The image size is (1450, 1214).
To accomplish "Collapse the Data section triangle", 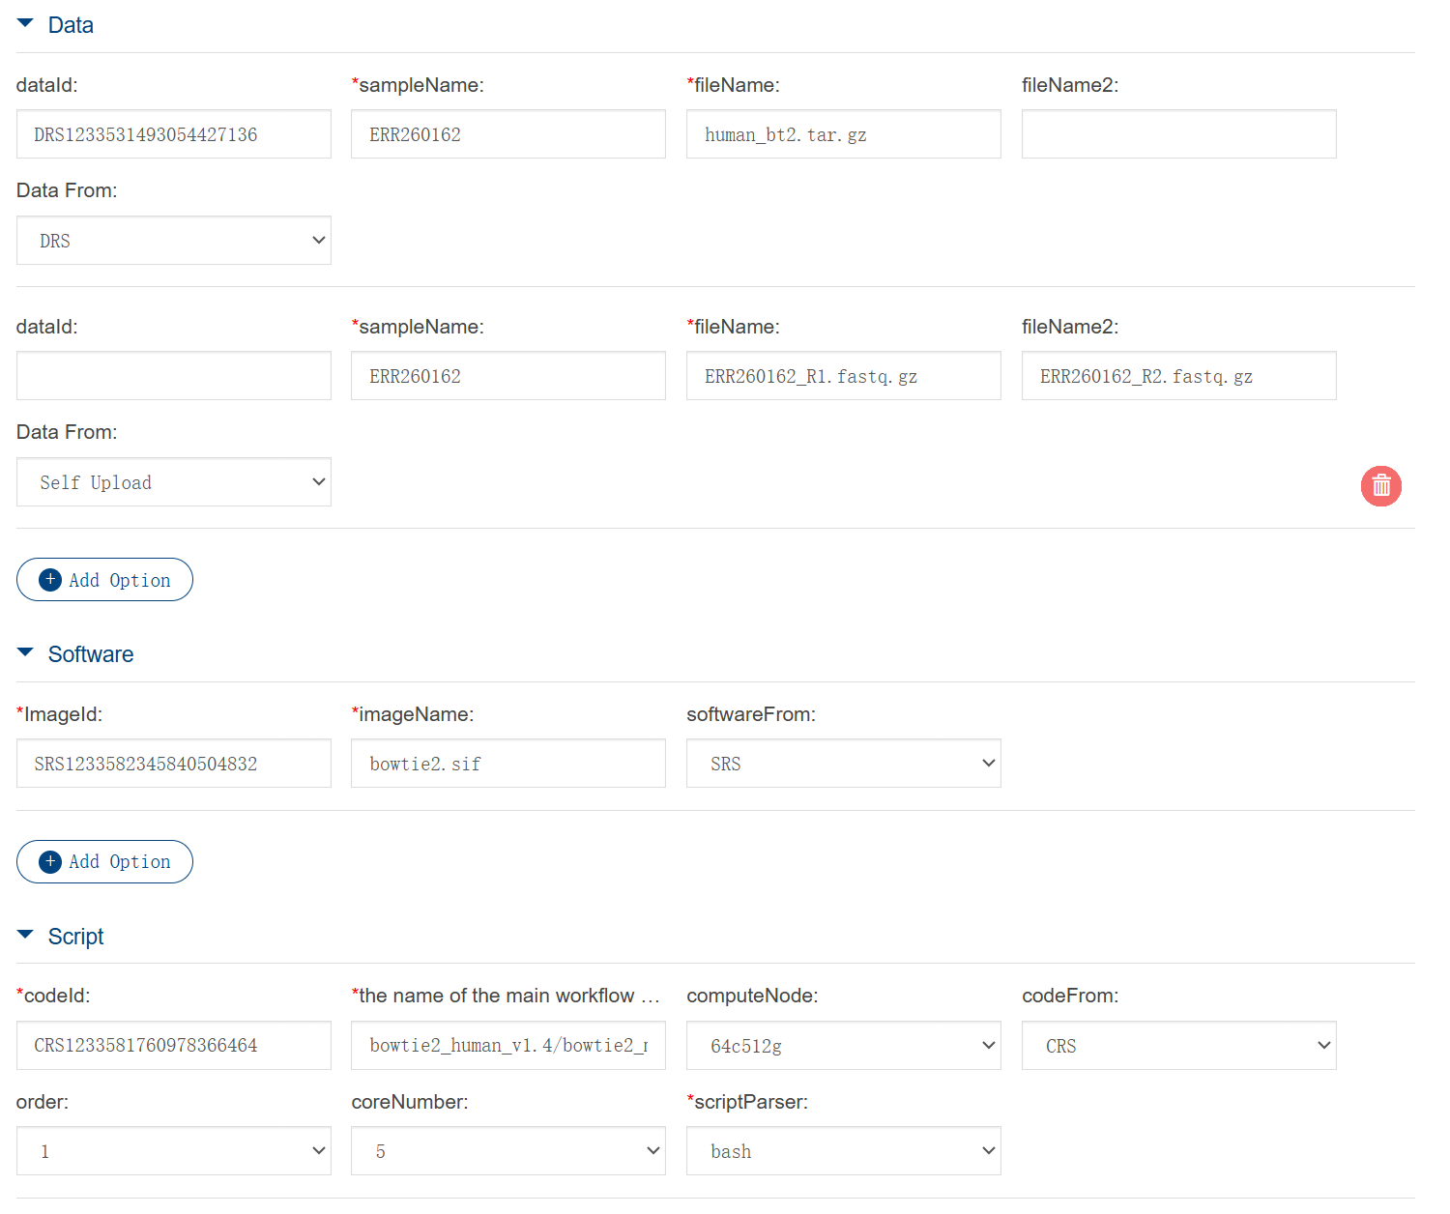I will click(x=25, y=23).
